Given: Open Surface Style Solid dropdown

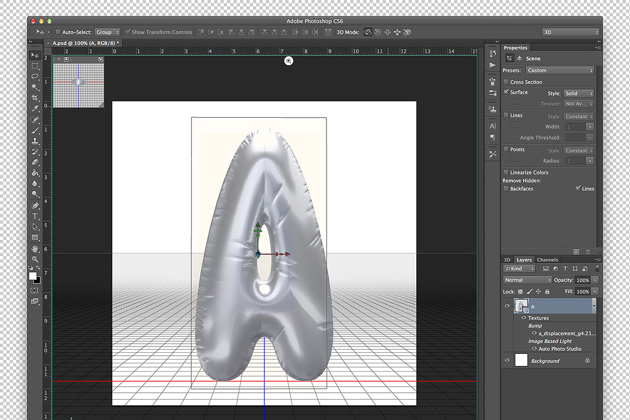Looking at the screenshot, I should [x=579, y=93].
